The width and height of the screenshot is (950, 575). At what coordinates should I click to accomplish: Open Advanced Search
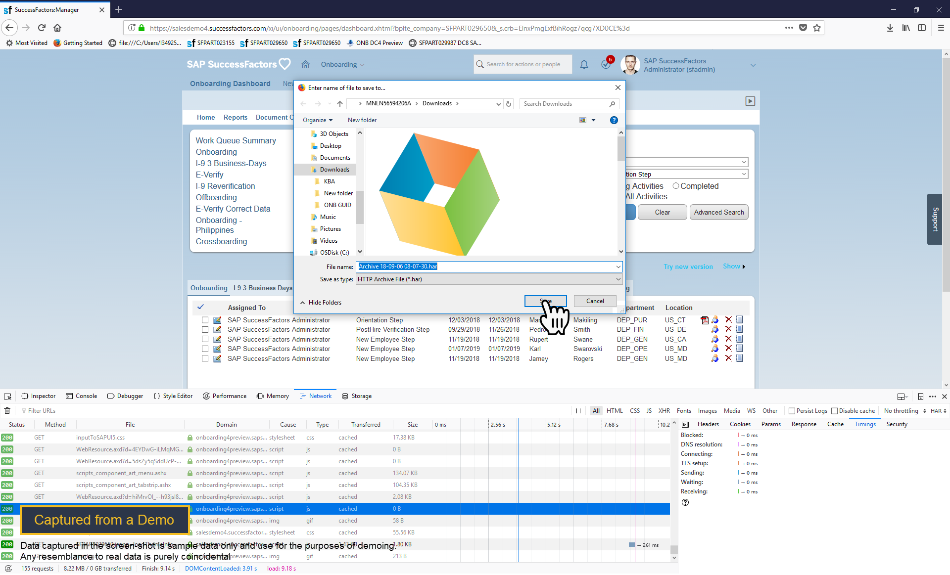click(x=719, y=213)
